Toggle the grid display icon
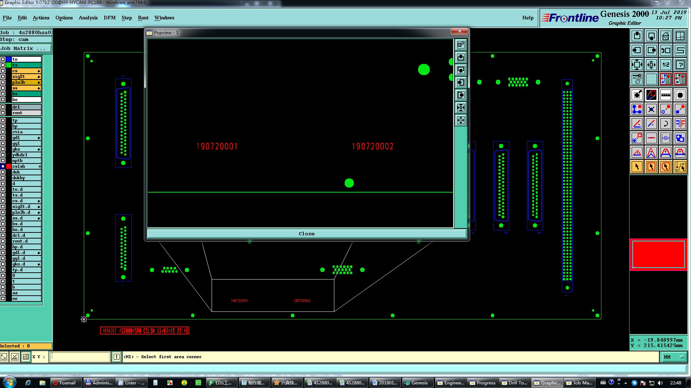This screenshot has width=691, height=388. [x=651, y=79]
